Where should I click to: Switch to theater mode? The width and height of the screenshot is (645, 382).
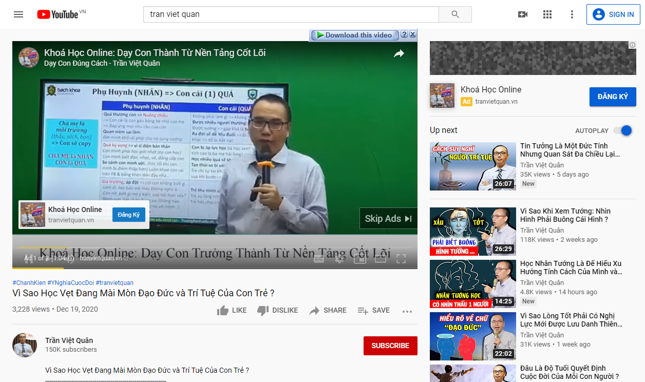click(x=381, y=259)
